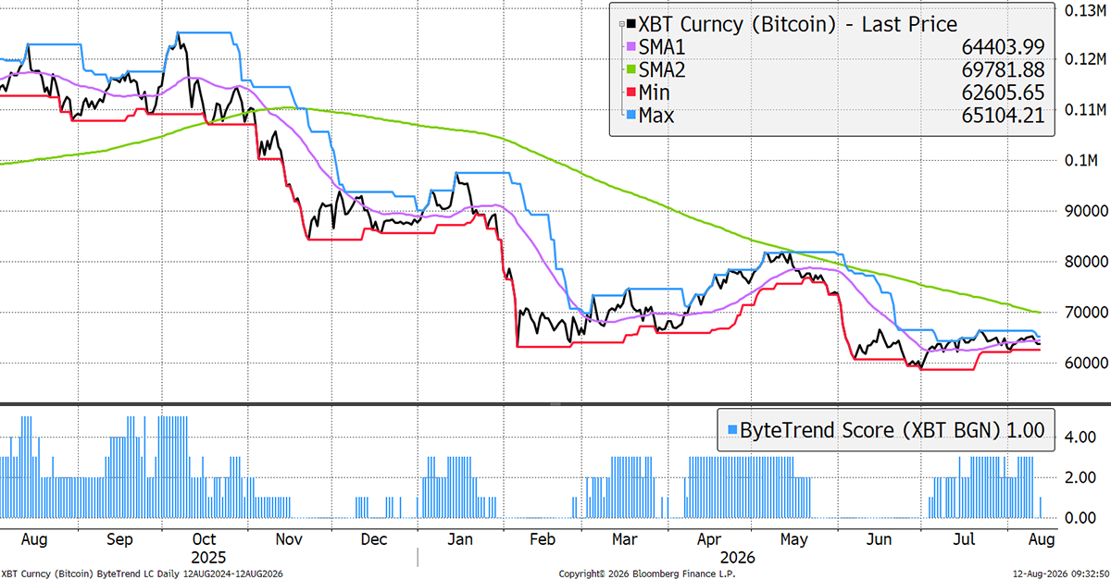Click the green SMA2 color swatch
1111x580 pixels.
(x=630, y=70)
